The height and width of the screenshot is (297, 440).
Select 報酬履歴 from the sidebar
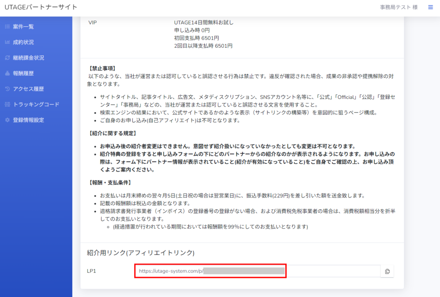23,73
